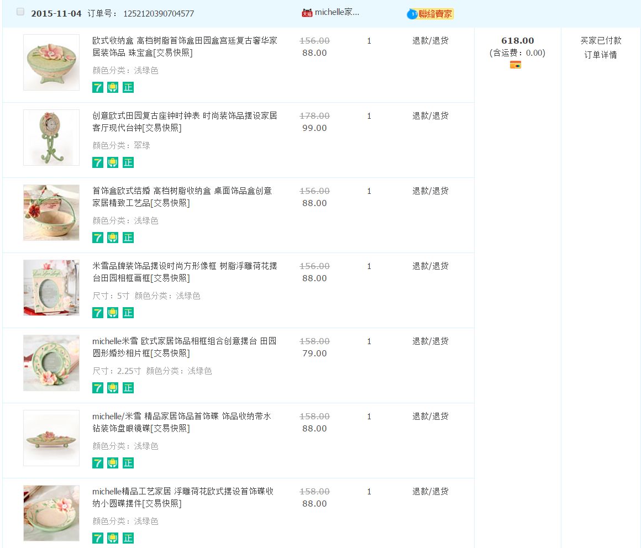Click the credit card icon under 618.00

coord(515,65)
